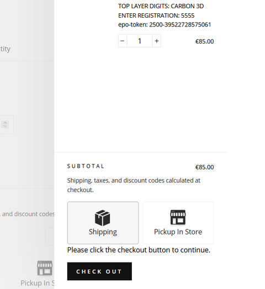Click the subtotal amount €85.00
This screenshot has height=289, width=265.
tap(204, 167)
